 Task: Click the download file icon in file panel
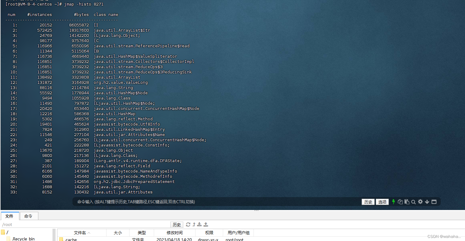click(200, 224)
